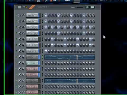127x95 pixels.
Task: Open the BASS channel button
Action: coord(32,81)
